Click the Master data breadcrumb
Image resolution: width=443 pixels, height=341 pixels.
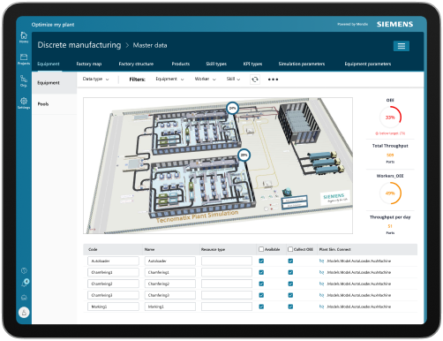tap(150, 45)
